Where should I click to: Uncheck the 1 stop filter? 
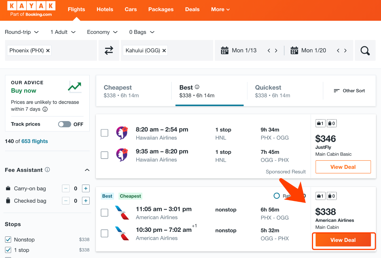8,250
